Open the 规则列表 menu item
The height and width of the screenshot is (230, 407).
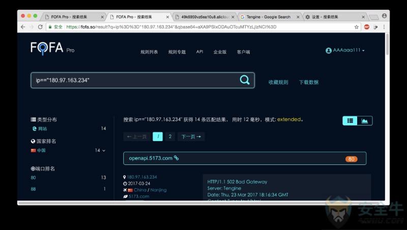coord(149,52)
